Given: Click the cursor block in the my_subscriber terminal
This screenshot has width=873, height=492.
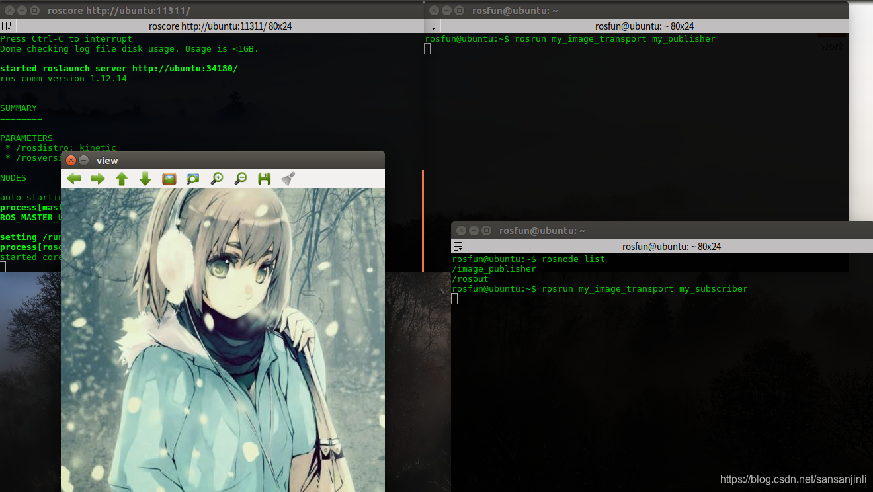Looking at the screenshot, I should [x=454, y=299].
